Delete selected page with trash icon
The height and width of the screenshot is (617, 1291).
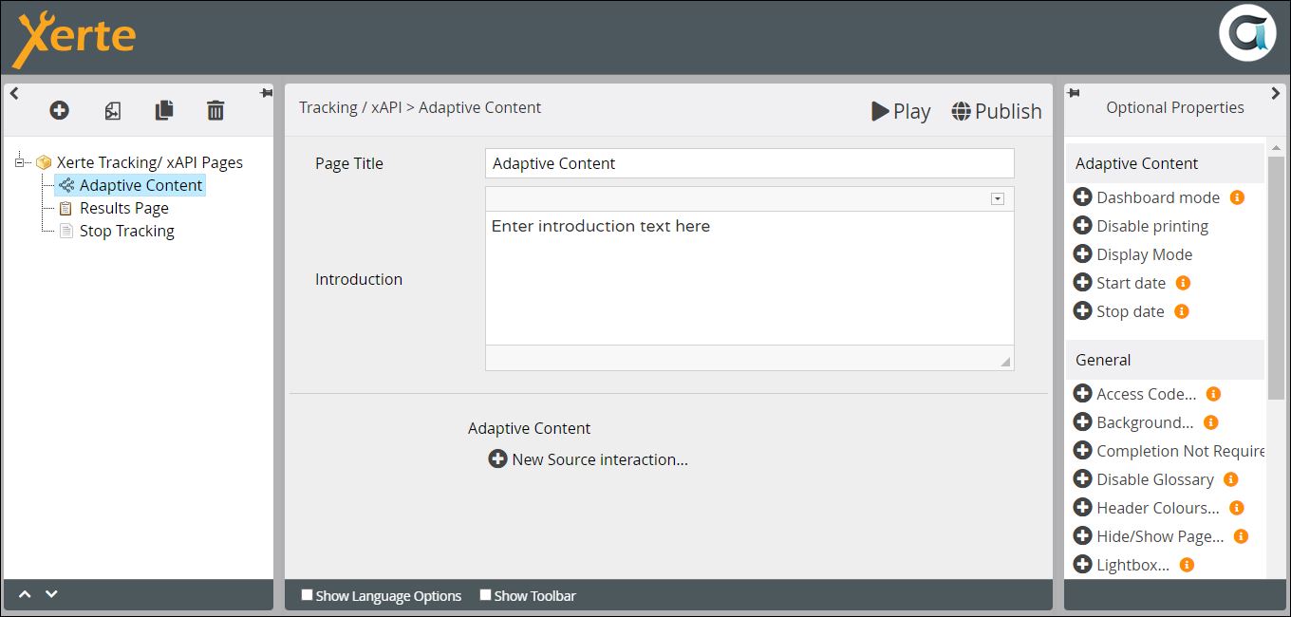[215, 111]
